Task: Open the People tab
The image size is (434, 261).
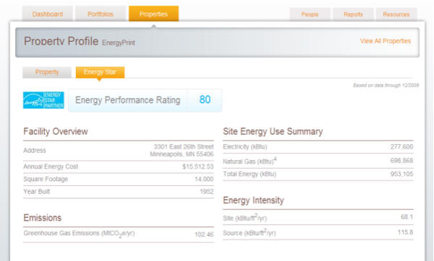Action: [310, 14]
